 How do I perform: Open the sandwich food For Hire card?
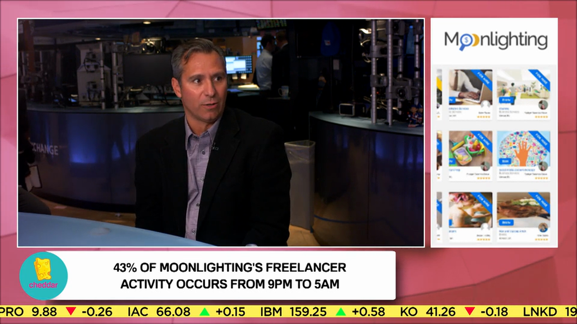[x=523, y=217]
